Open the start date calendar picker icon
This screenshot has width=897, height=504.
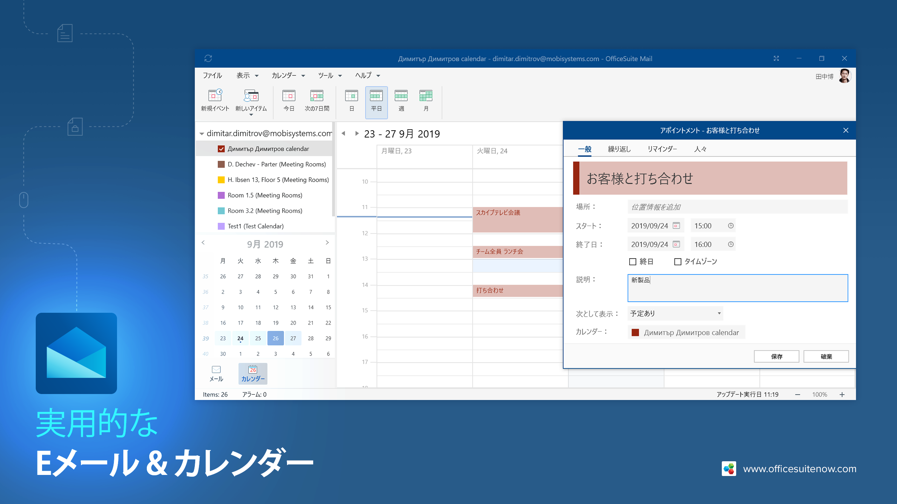point(676,226)
